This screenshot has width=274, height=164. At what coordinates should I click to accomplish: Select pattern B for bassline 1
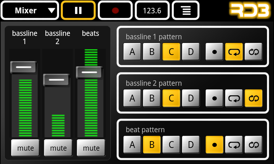pos(152,52)
